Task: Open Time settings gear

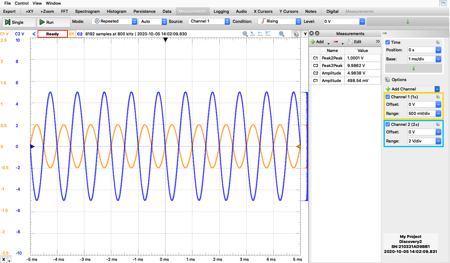Action: pyautogui.click(x=438, y=42)
